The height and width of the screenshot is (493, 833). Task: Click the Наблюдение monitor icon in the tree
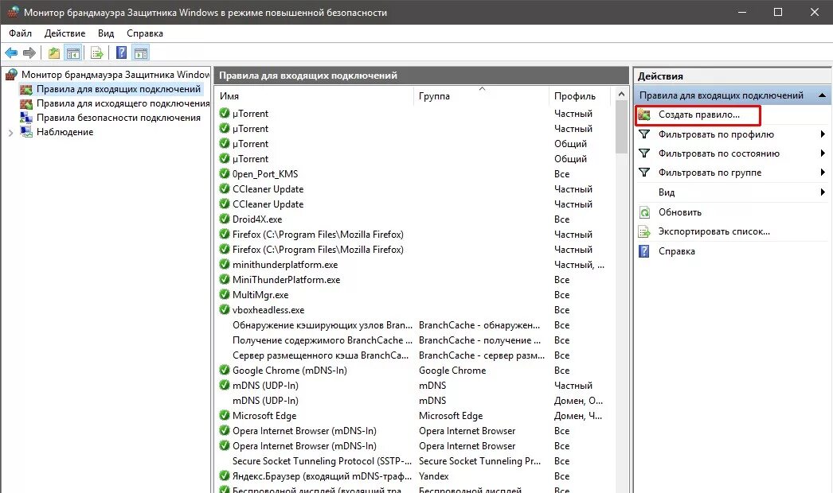26,132
